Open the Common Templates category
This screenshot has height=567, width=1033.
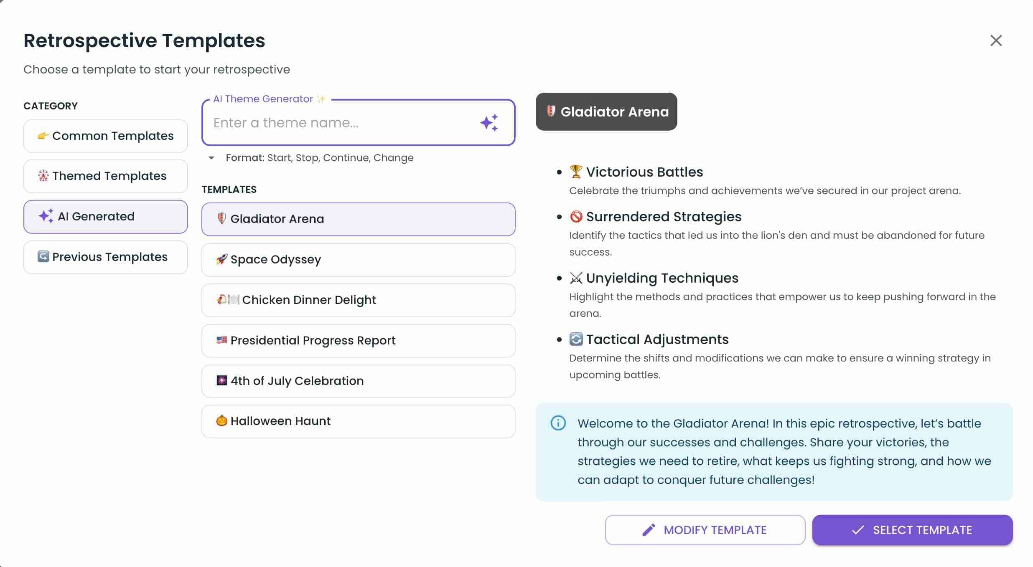[106, 136]
